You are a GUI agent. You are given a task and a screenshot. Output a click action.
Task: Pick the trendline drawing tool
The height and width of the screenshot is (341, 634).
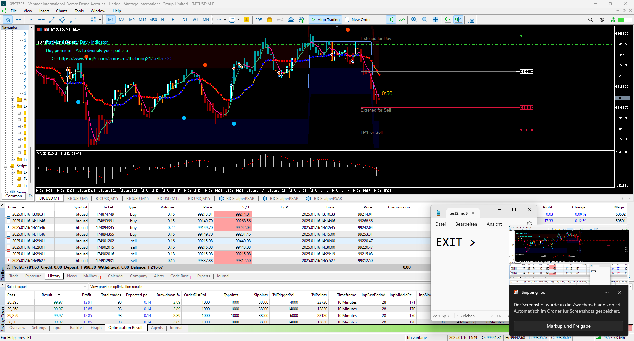[52, 20]
